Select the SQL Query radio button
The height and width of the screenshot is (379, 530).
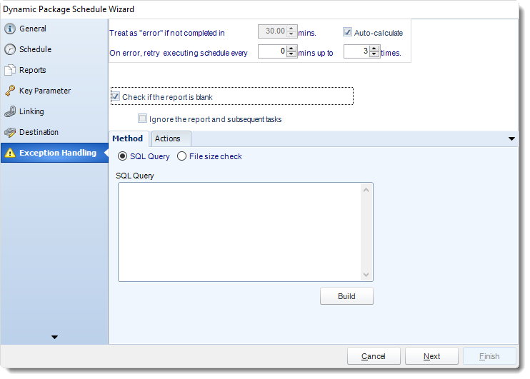point(122,156)
